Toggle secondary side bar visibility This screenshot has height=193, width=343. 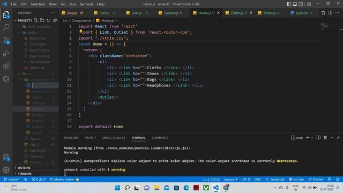pyautogui.click(x=301, y=4)
